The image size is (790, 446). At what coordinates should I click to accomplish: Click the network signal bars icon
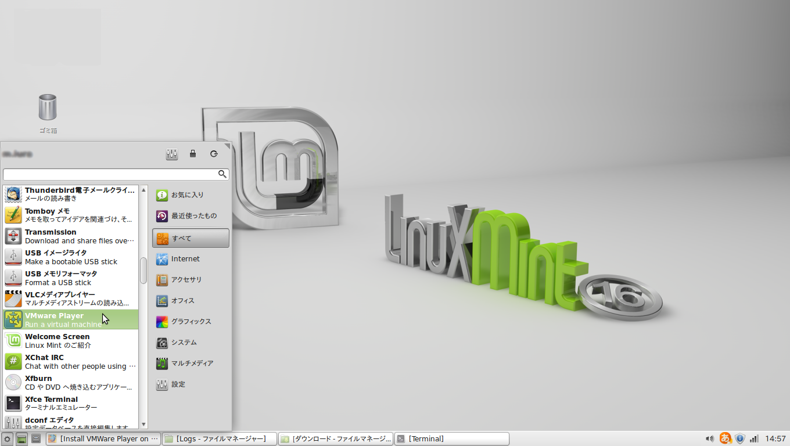(755, 439)
